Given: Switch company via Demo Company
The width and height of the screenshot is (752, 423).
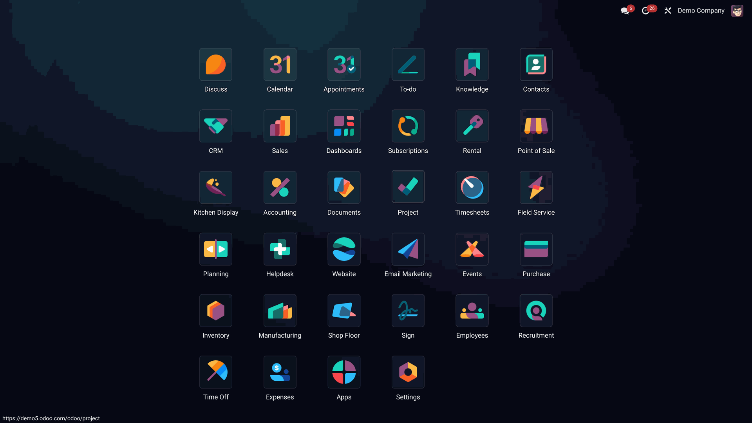Looking at the screenshot, I should coord(701,11).
